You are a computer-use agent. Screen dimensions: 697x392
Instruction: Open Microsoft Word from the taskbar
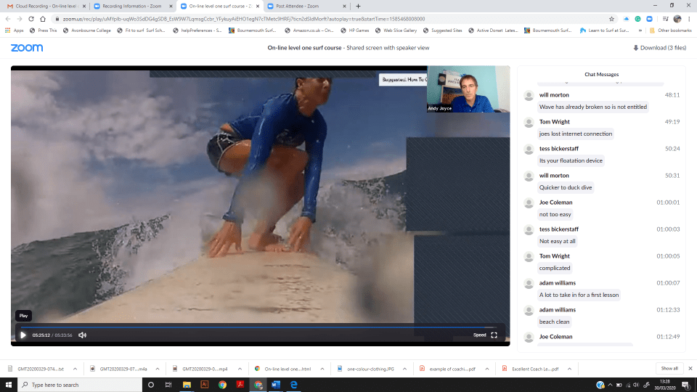coord(277,385)
